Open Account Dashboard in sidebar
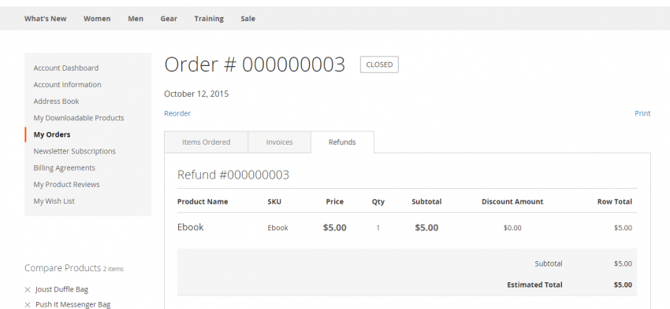670x309 pixels. click(x=65, y=68)
